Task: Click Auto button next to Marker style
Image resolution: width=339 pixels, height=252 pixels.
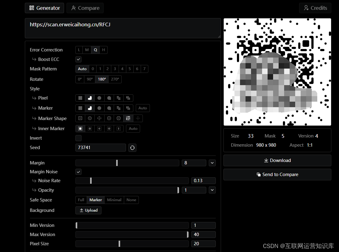Action: [143, 108]
